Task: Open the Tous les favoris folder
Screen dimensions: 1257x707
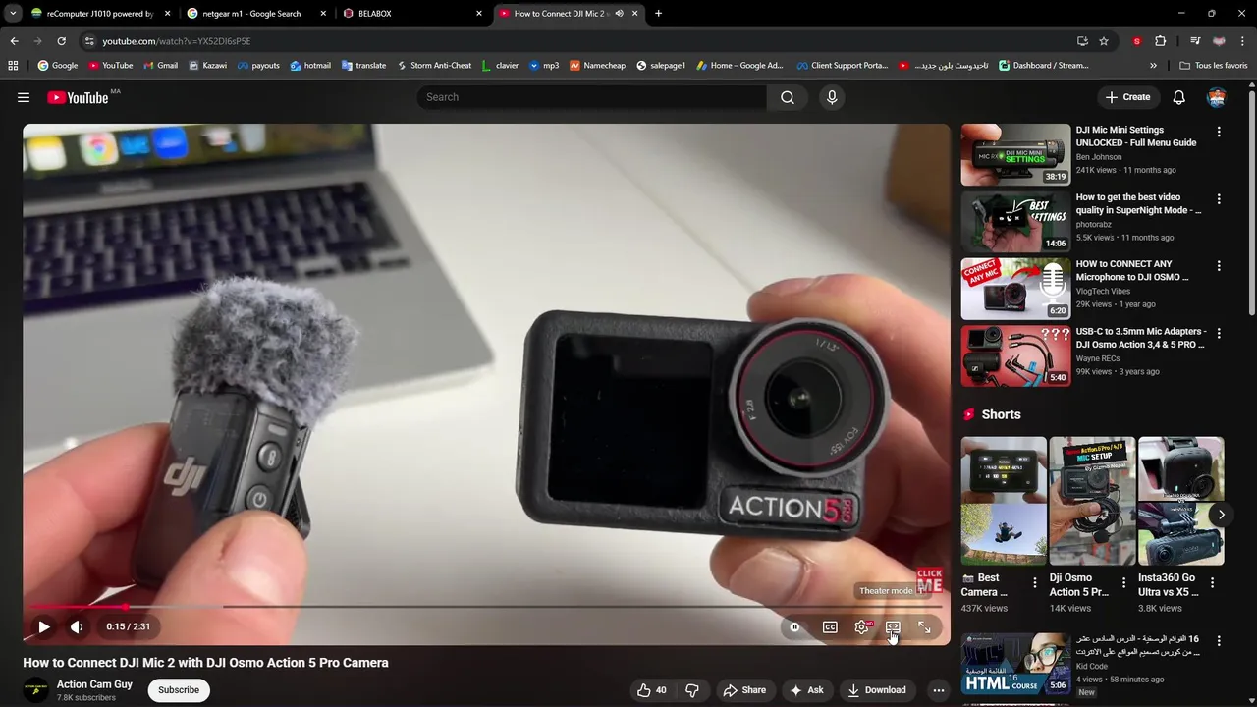Action: (x=1214, y=66)
